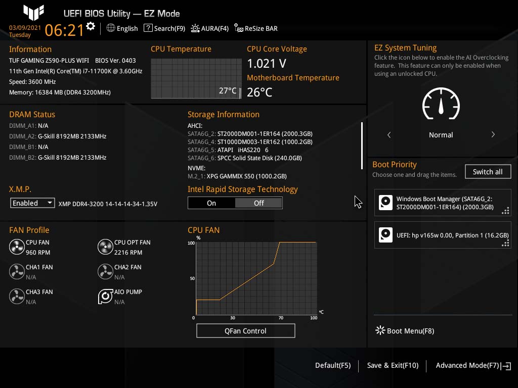Click the 26°C motherboard temperature value

pos(260,92)
